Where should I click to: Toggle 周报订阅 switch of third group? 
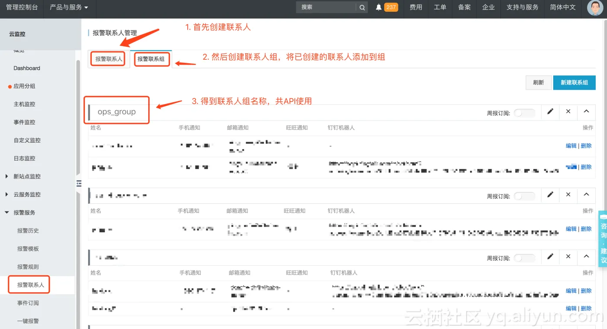coord(524,258)
